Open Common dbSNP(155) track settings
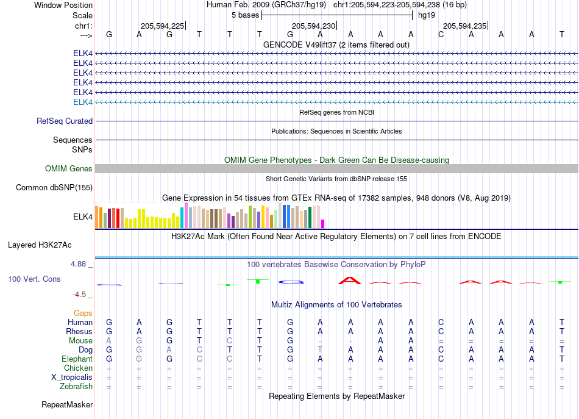579x419 pixels. (54, 187)
